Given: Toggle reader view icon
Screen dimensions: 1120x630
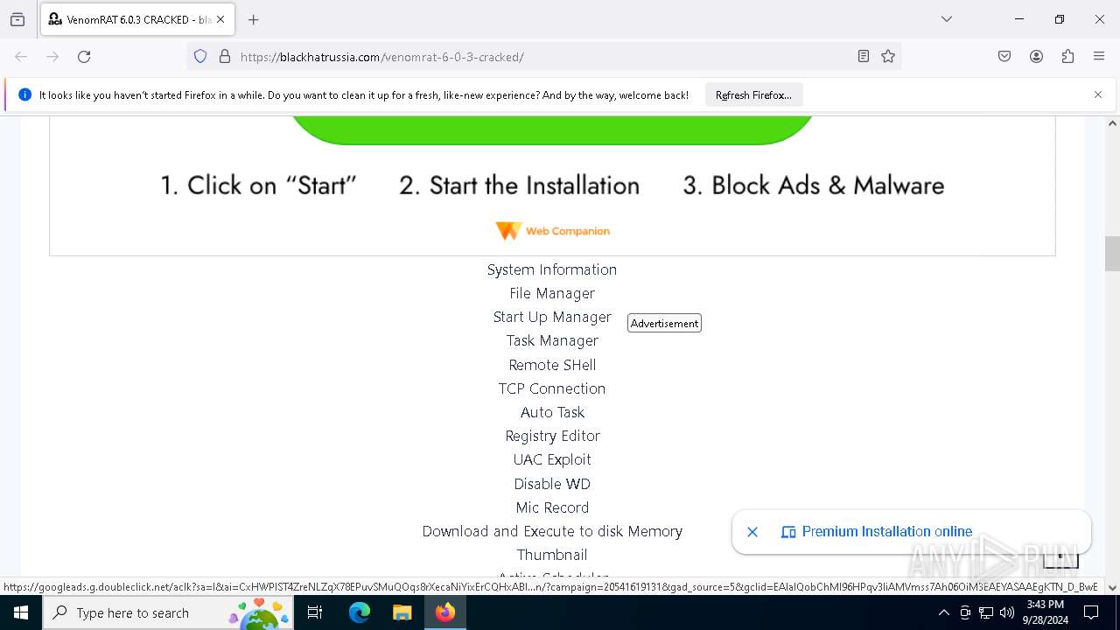Looking at the screenshot, I should pos(864,57).
